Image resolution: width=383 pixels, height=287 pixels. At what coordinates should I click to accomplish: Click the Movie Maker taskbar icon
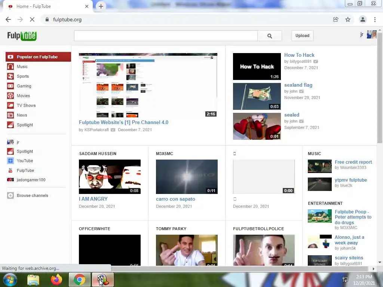103,280
